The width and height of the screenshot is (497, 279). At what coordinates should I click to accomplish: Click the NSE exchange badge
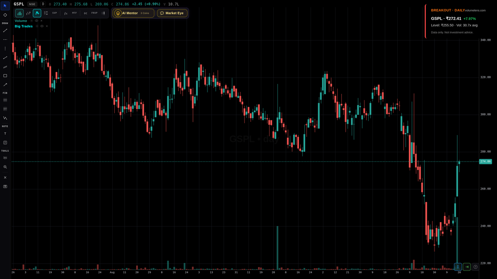(32, 4)
